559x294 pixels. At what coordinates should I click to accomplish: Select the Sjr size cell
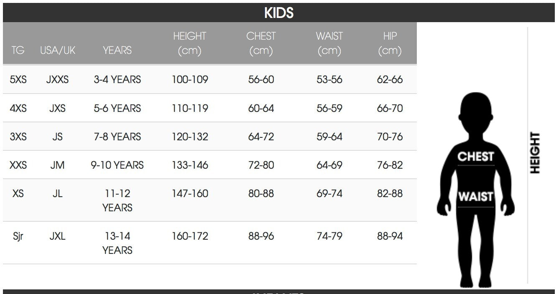[x=18, y=236]
